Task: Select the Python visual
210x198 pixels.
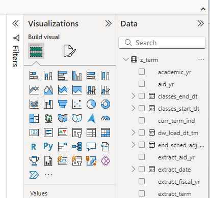Action: point(48,147)
